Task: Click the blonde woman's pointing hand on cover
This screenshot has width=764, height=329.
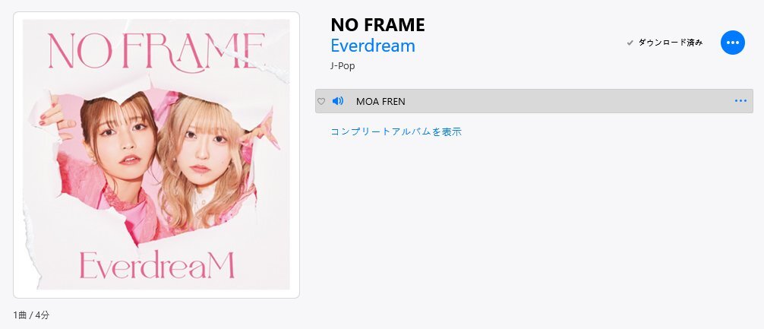Action: pos(262,131)
